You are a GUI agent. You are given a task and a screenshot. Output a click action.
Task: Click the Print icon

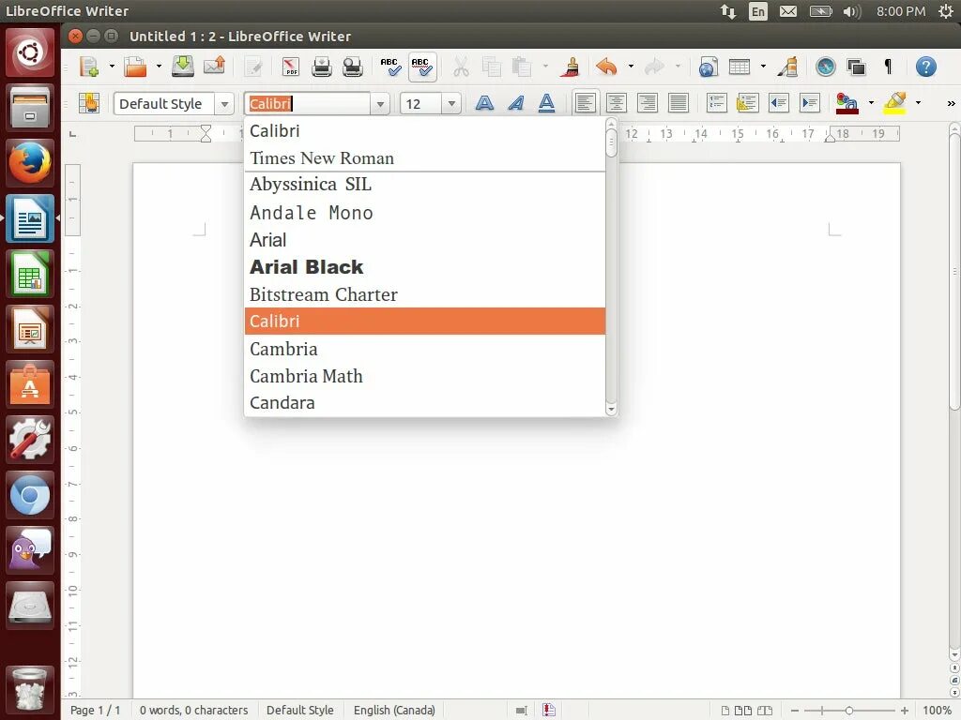(x=321, y=67)
